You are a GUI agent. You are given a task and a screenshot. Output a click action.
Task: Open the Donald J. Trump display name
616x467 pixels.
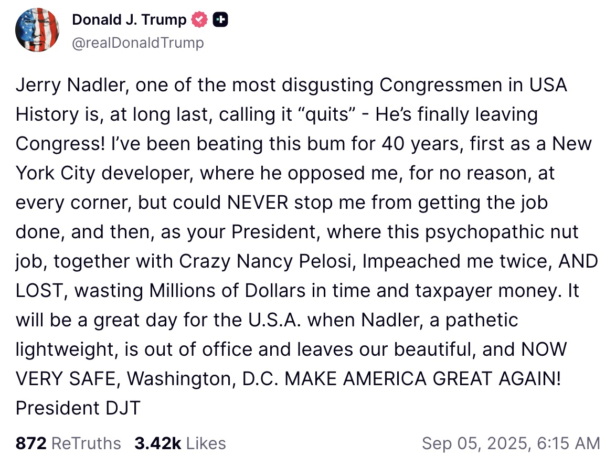coord(129,20)
